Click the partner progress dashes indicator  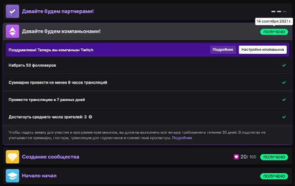(x=279, y=11)
